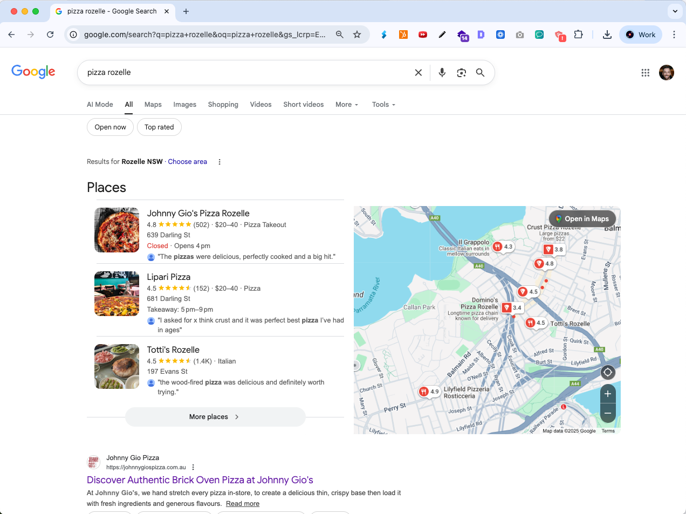The image size is (686, 514).
Task: Click the snowflake extension icon
Action: [500, 34]
